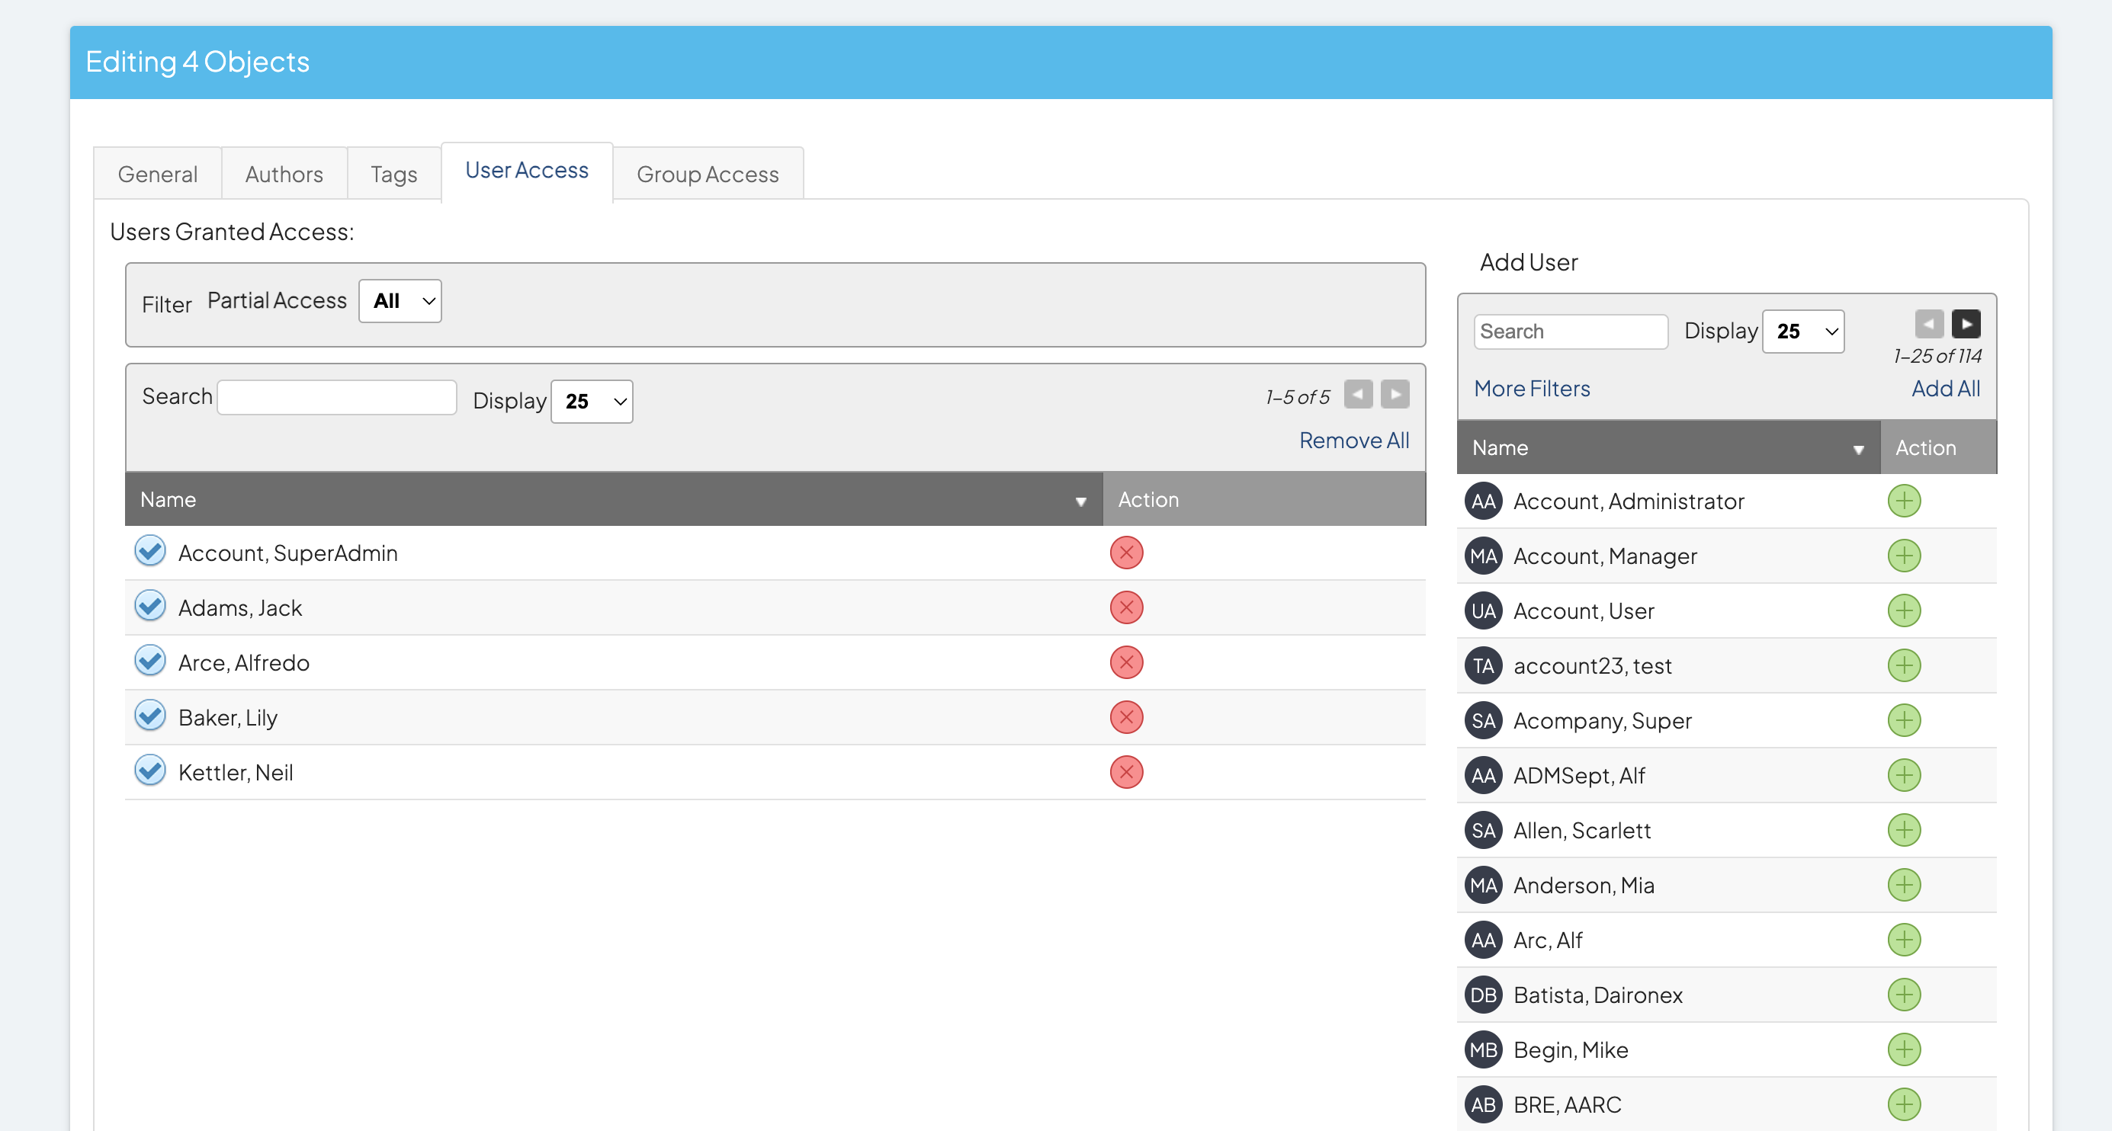Switch to the Group Access tab
Image resolution: width=2112 pixels, height=1131 pixels.
708,174
